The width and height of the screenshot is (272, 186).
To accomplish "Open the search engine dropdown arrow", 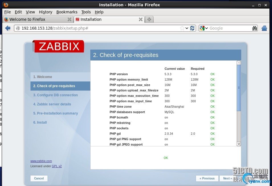I will tap(206, 28).
